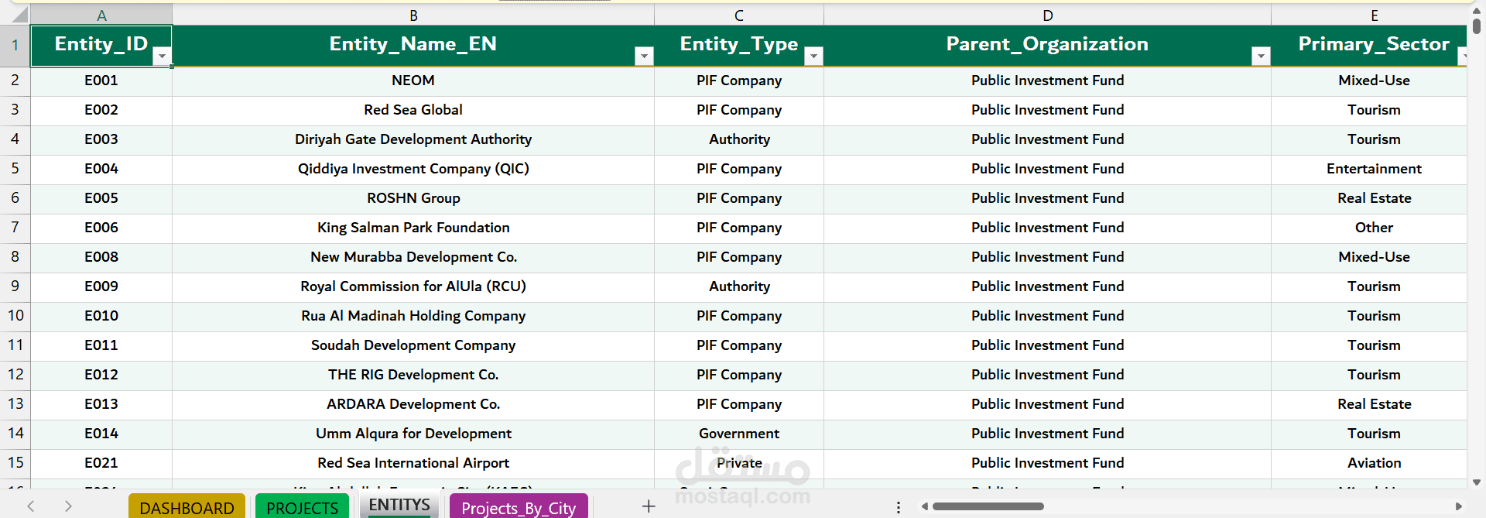Click the horizontal scroll right arrow
Screen dimensions: 1486x518
1458,506
